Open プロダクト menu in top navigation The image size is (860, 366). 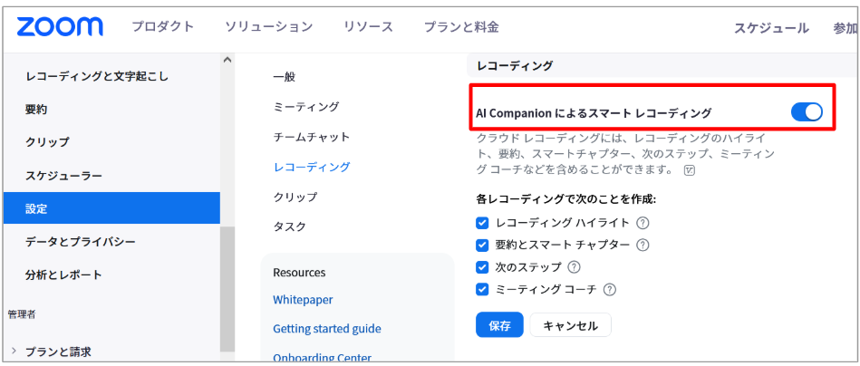[163, 27]
